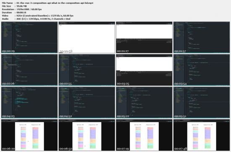This screenshot has height=152, width=231.
Task: Click the Audio line with AAC codec info
Action: coord(36,19)
